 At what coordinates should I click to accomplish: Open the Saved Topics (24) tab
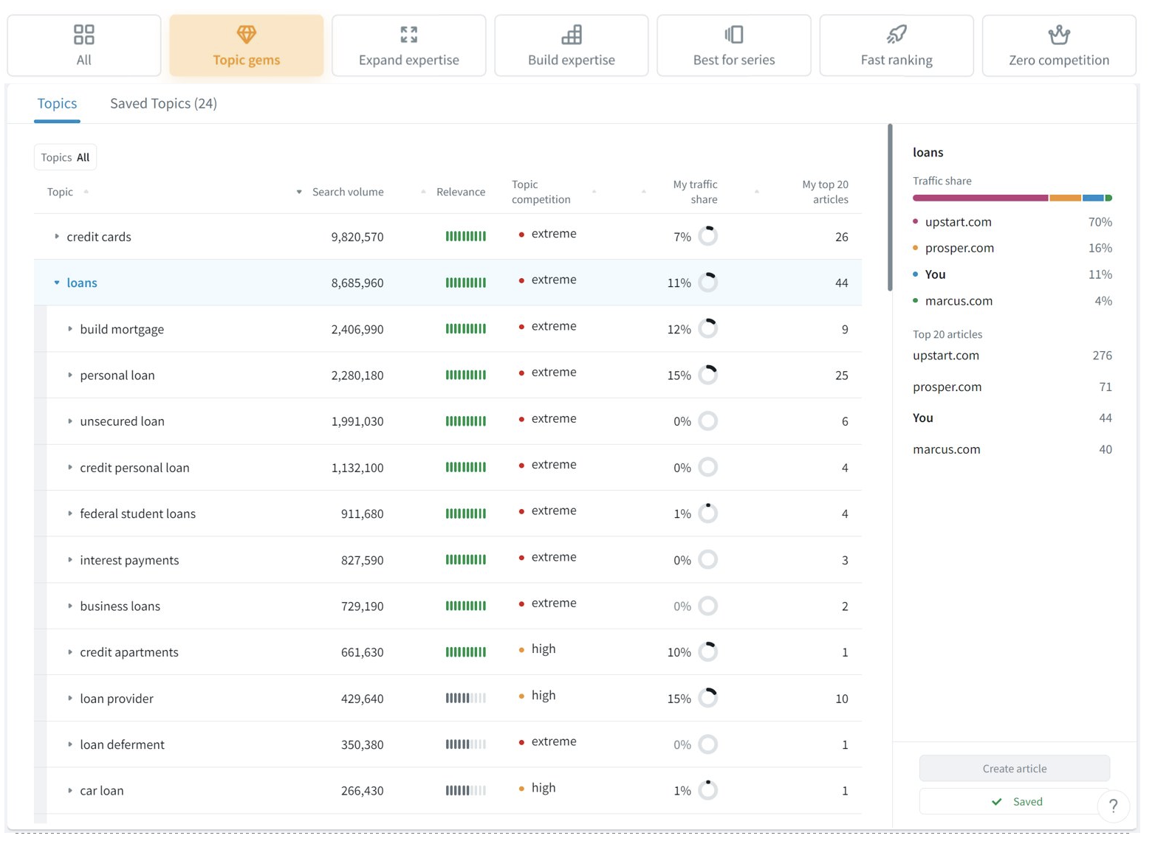pyautogui.click(x=163, y=103)
